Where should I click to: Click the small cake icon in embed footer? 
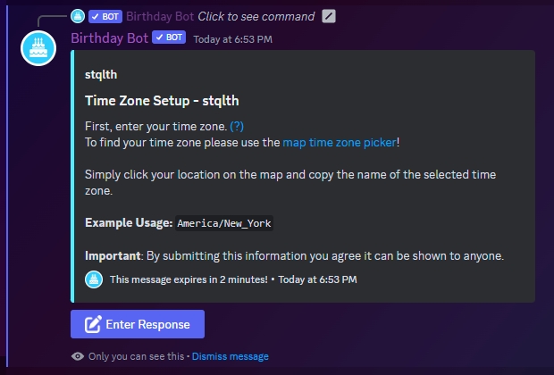tap(94, 279)
